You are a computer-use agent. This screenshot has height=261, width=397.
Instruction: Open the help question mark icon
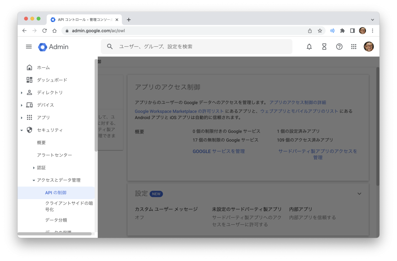339,47
